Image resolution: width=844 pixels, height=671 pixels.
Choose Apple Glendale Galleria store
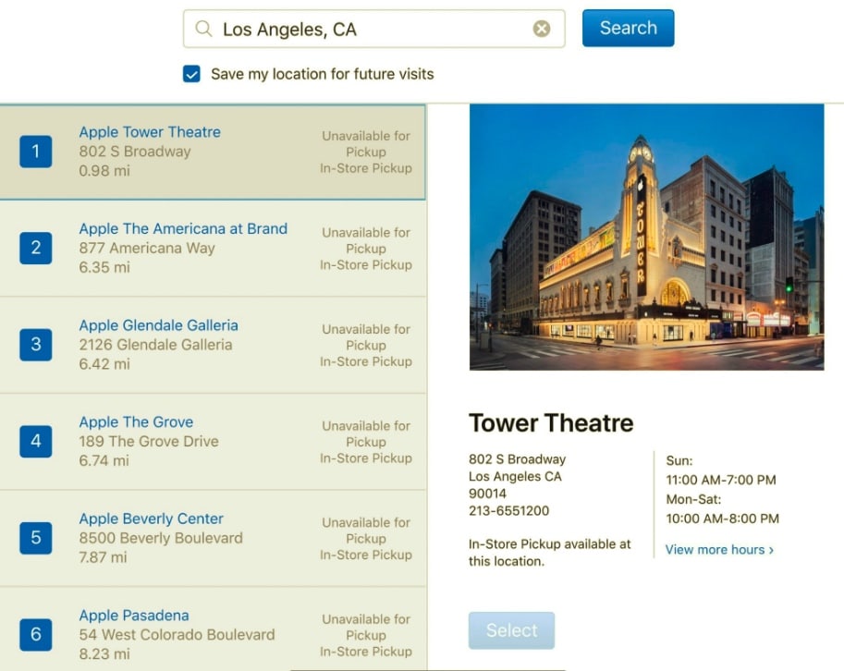[158, 325]
